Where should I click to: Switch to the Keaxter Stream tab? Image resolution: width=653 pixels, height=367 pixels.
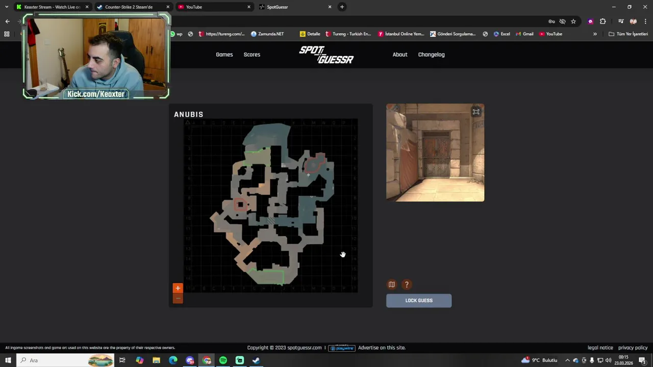tap(53, 7)
